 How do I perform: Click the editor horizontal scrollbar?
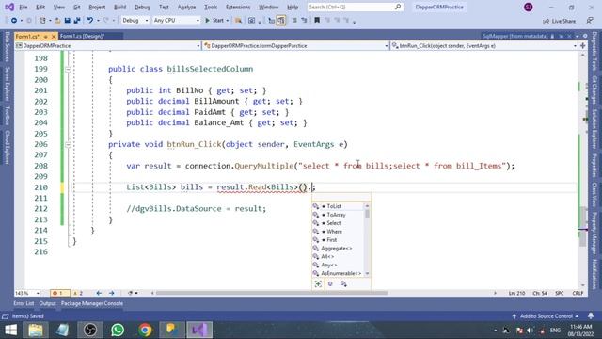click(272, 293)
